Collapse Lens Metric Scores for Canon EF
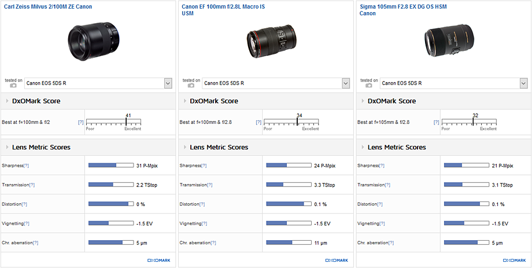This screenshot has width=532, height=268. pos(185,147)
